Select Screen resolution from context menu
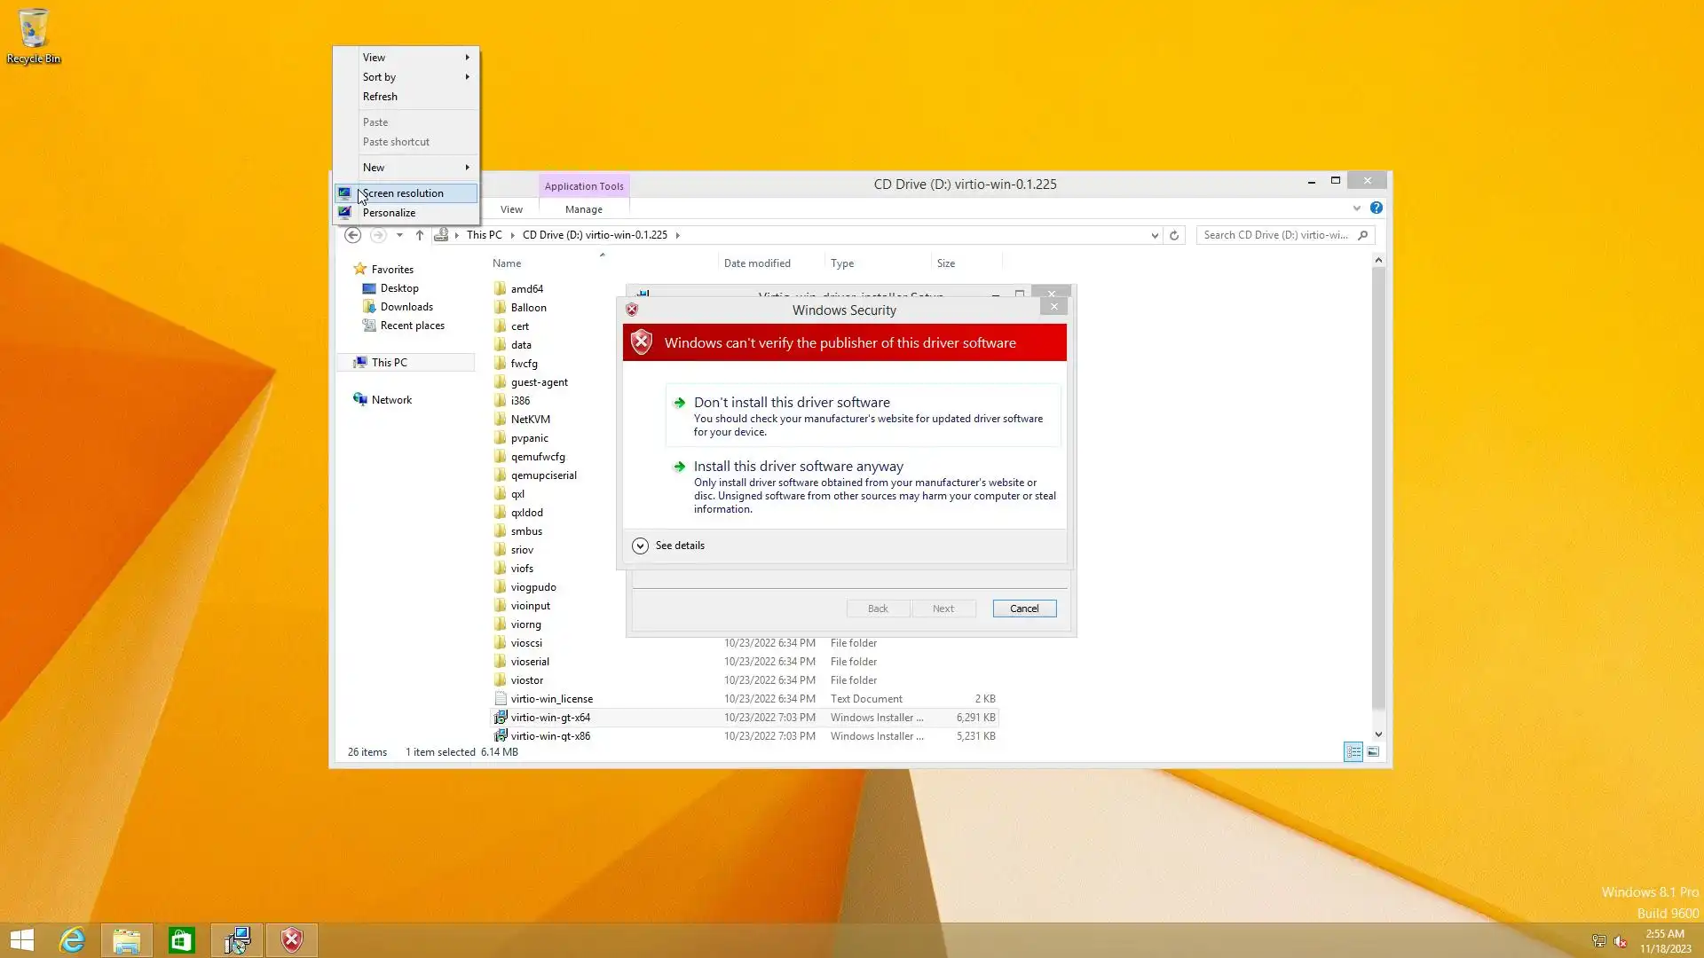 (x=403, y=193)
